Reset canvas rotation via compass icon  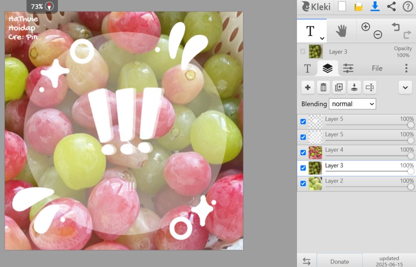pyautogui.click(x=49, y=7)
